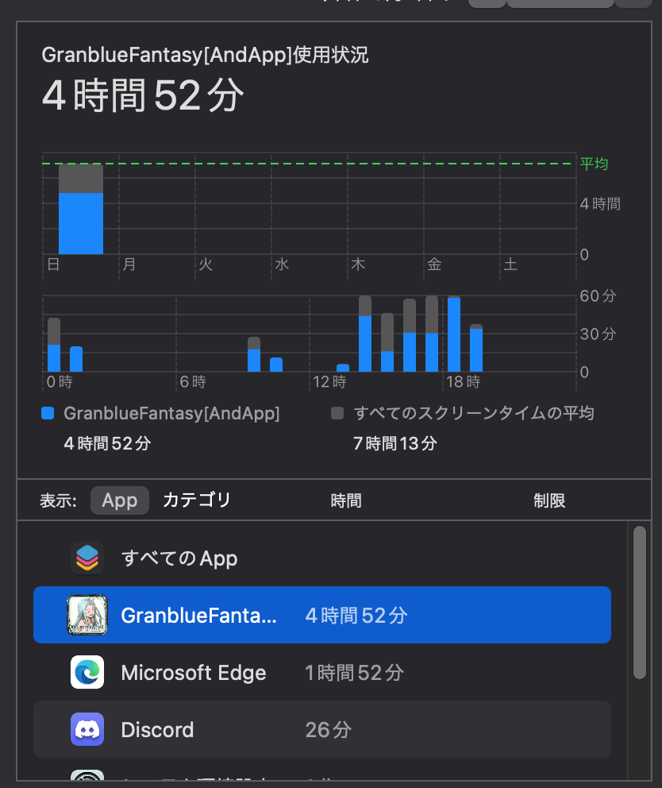Click the 時間 column header
This screenshot has width=662, height=788.
point(346,500)
